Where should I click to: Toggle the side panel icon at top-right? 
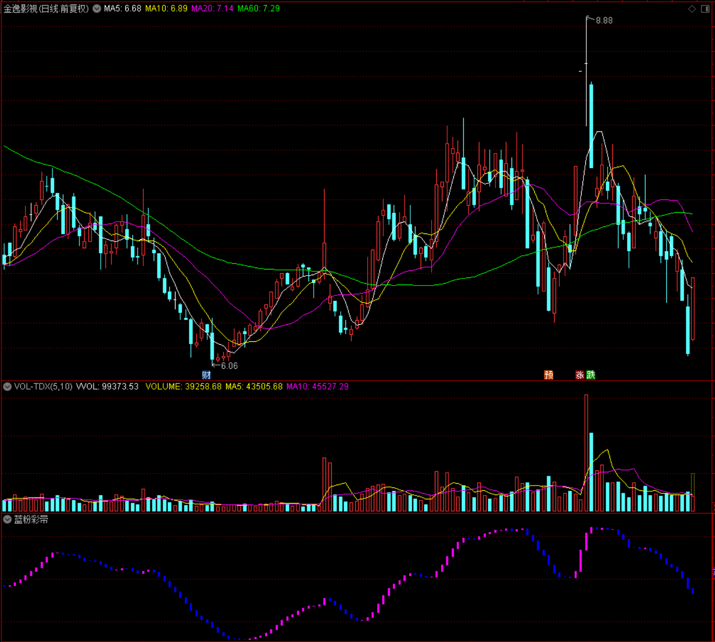coord(705,9)
